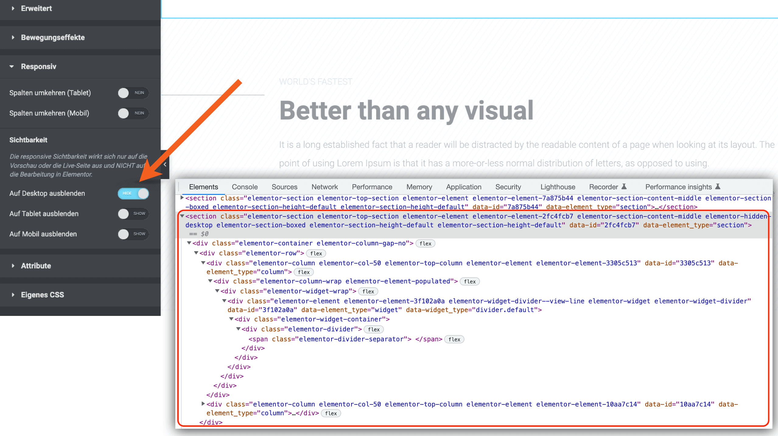The image size is (778, 436).
Task: Click the Application tab in DevTools
Action: point(463,187)
